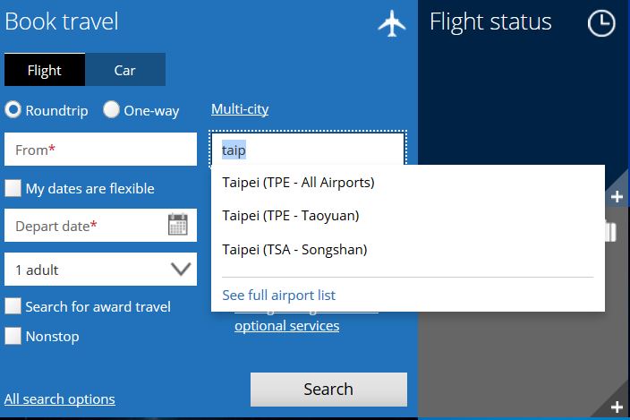This screenshot has width=630, height=420.
Task: Click the airplane icon in Book travel header
Action: click(x=392, y=23)
